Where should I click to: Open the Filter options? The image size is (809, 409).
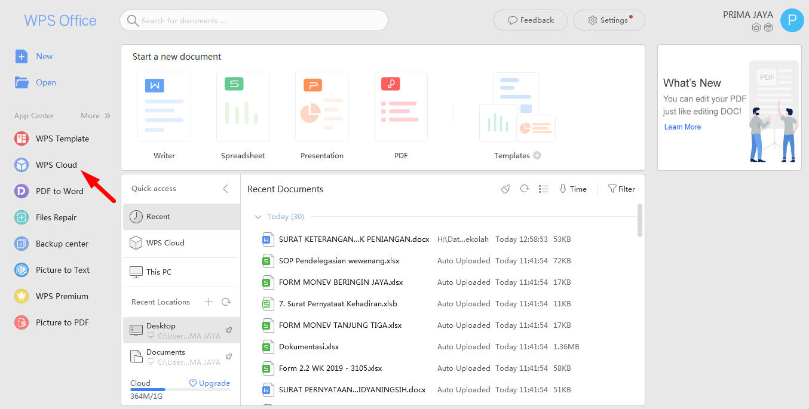click(621, 189)
